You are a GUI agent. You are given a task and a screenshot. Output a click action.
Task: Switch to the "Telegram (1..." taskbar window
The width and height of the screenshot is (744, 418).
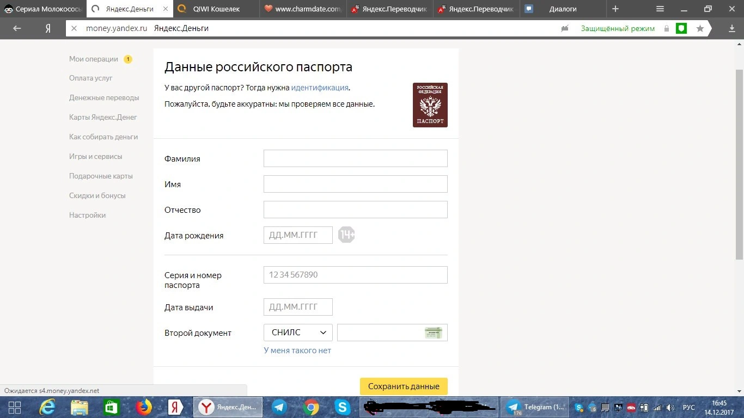click(x=534, y=407)
